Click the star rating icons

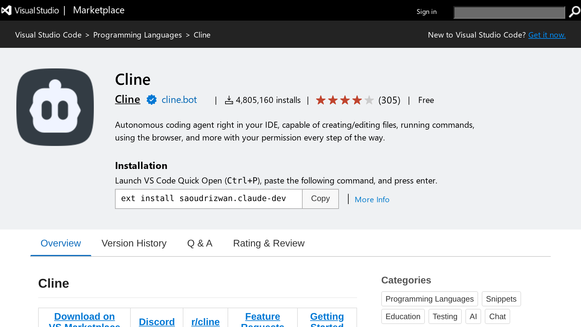[x=345, y=100]
